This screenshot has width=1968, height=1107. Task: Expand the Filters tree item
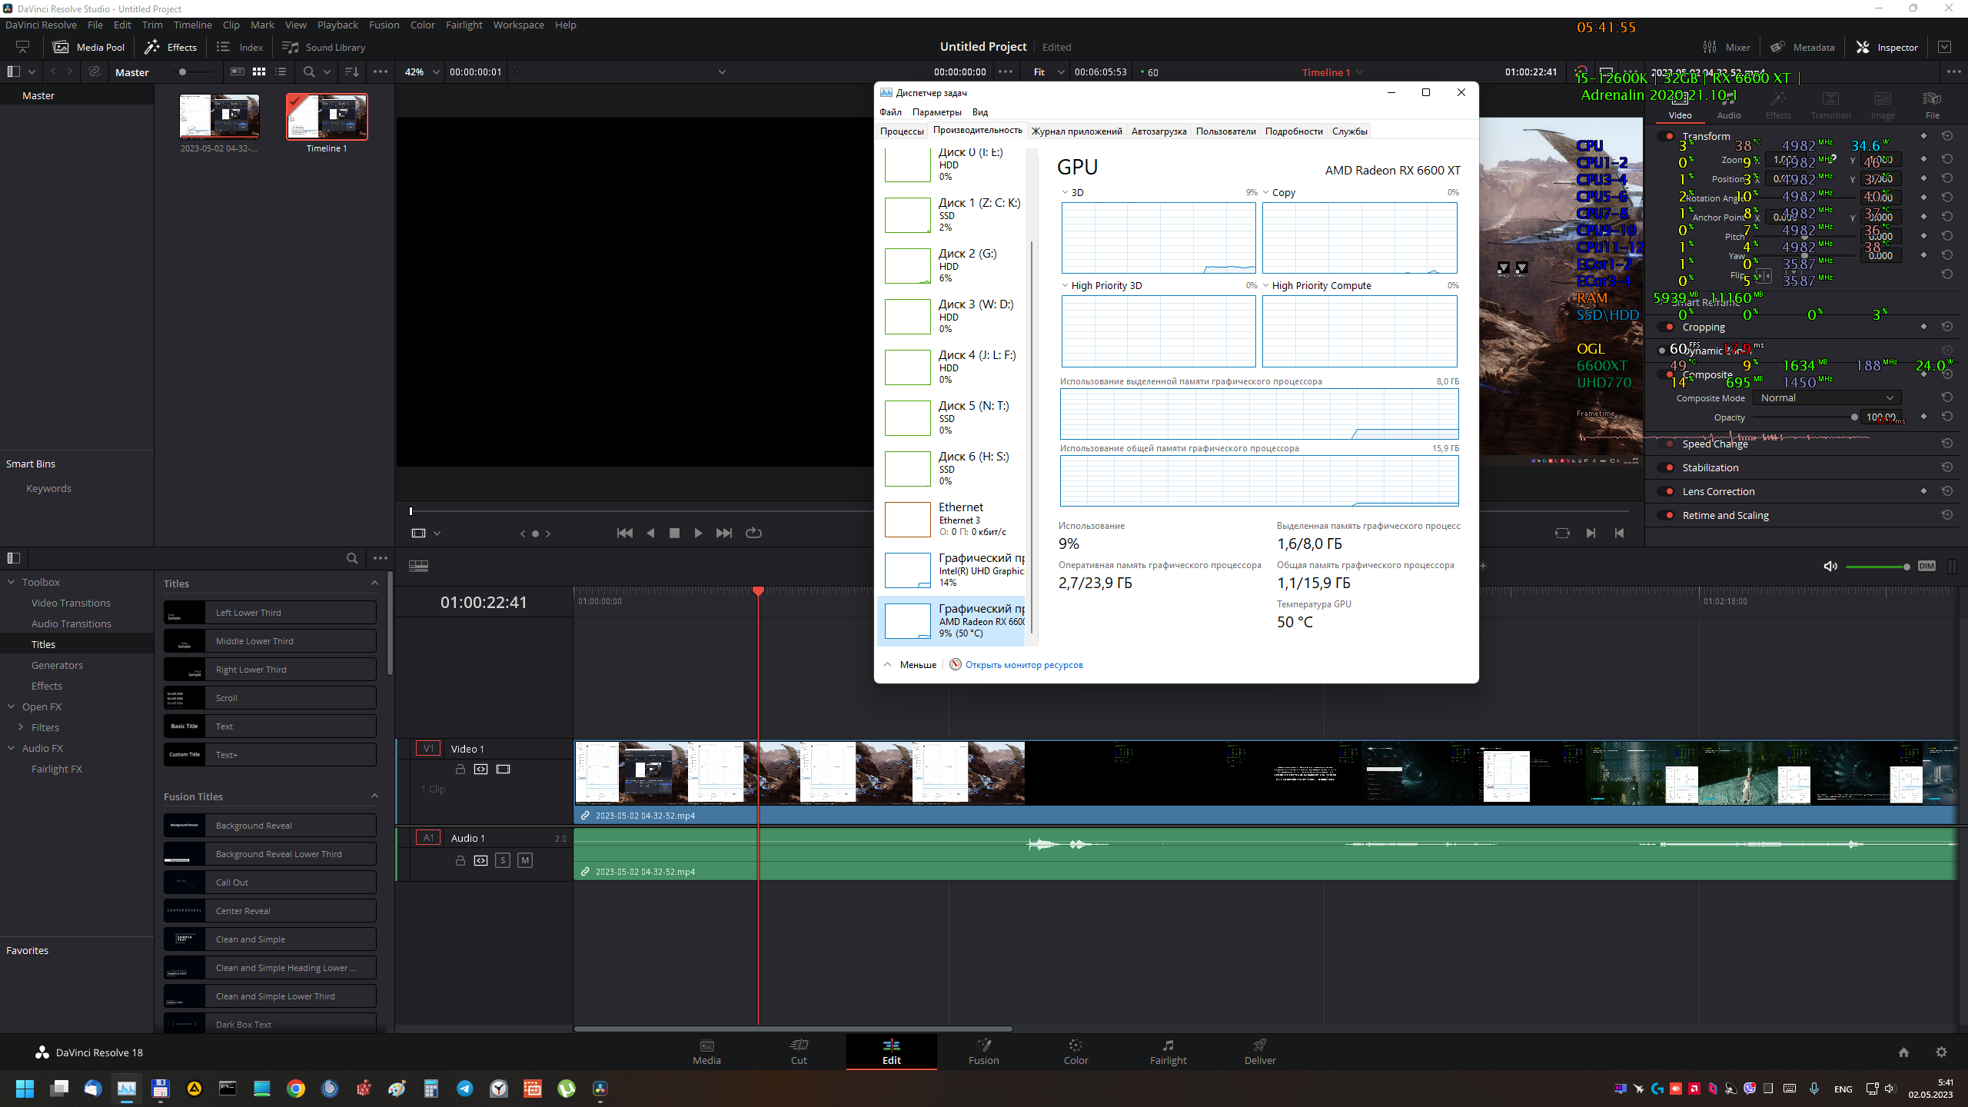click(21, 727)
